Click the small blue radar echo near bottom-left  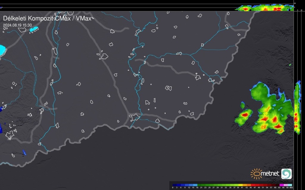[24, 153]
